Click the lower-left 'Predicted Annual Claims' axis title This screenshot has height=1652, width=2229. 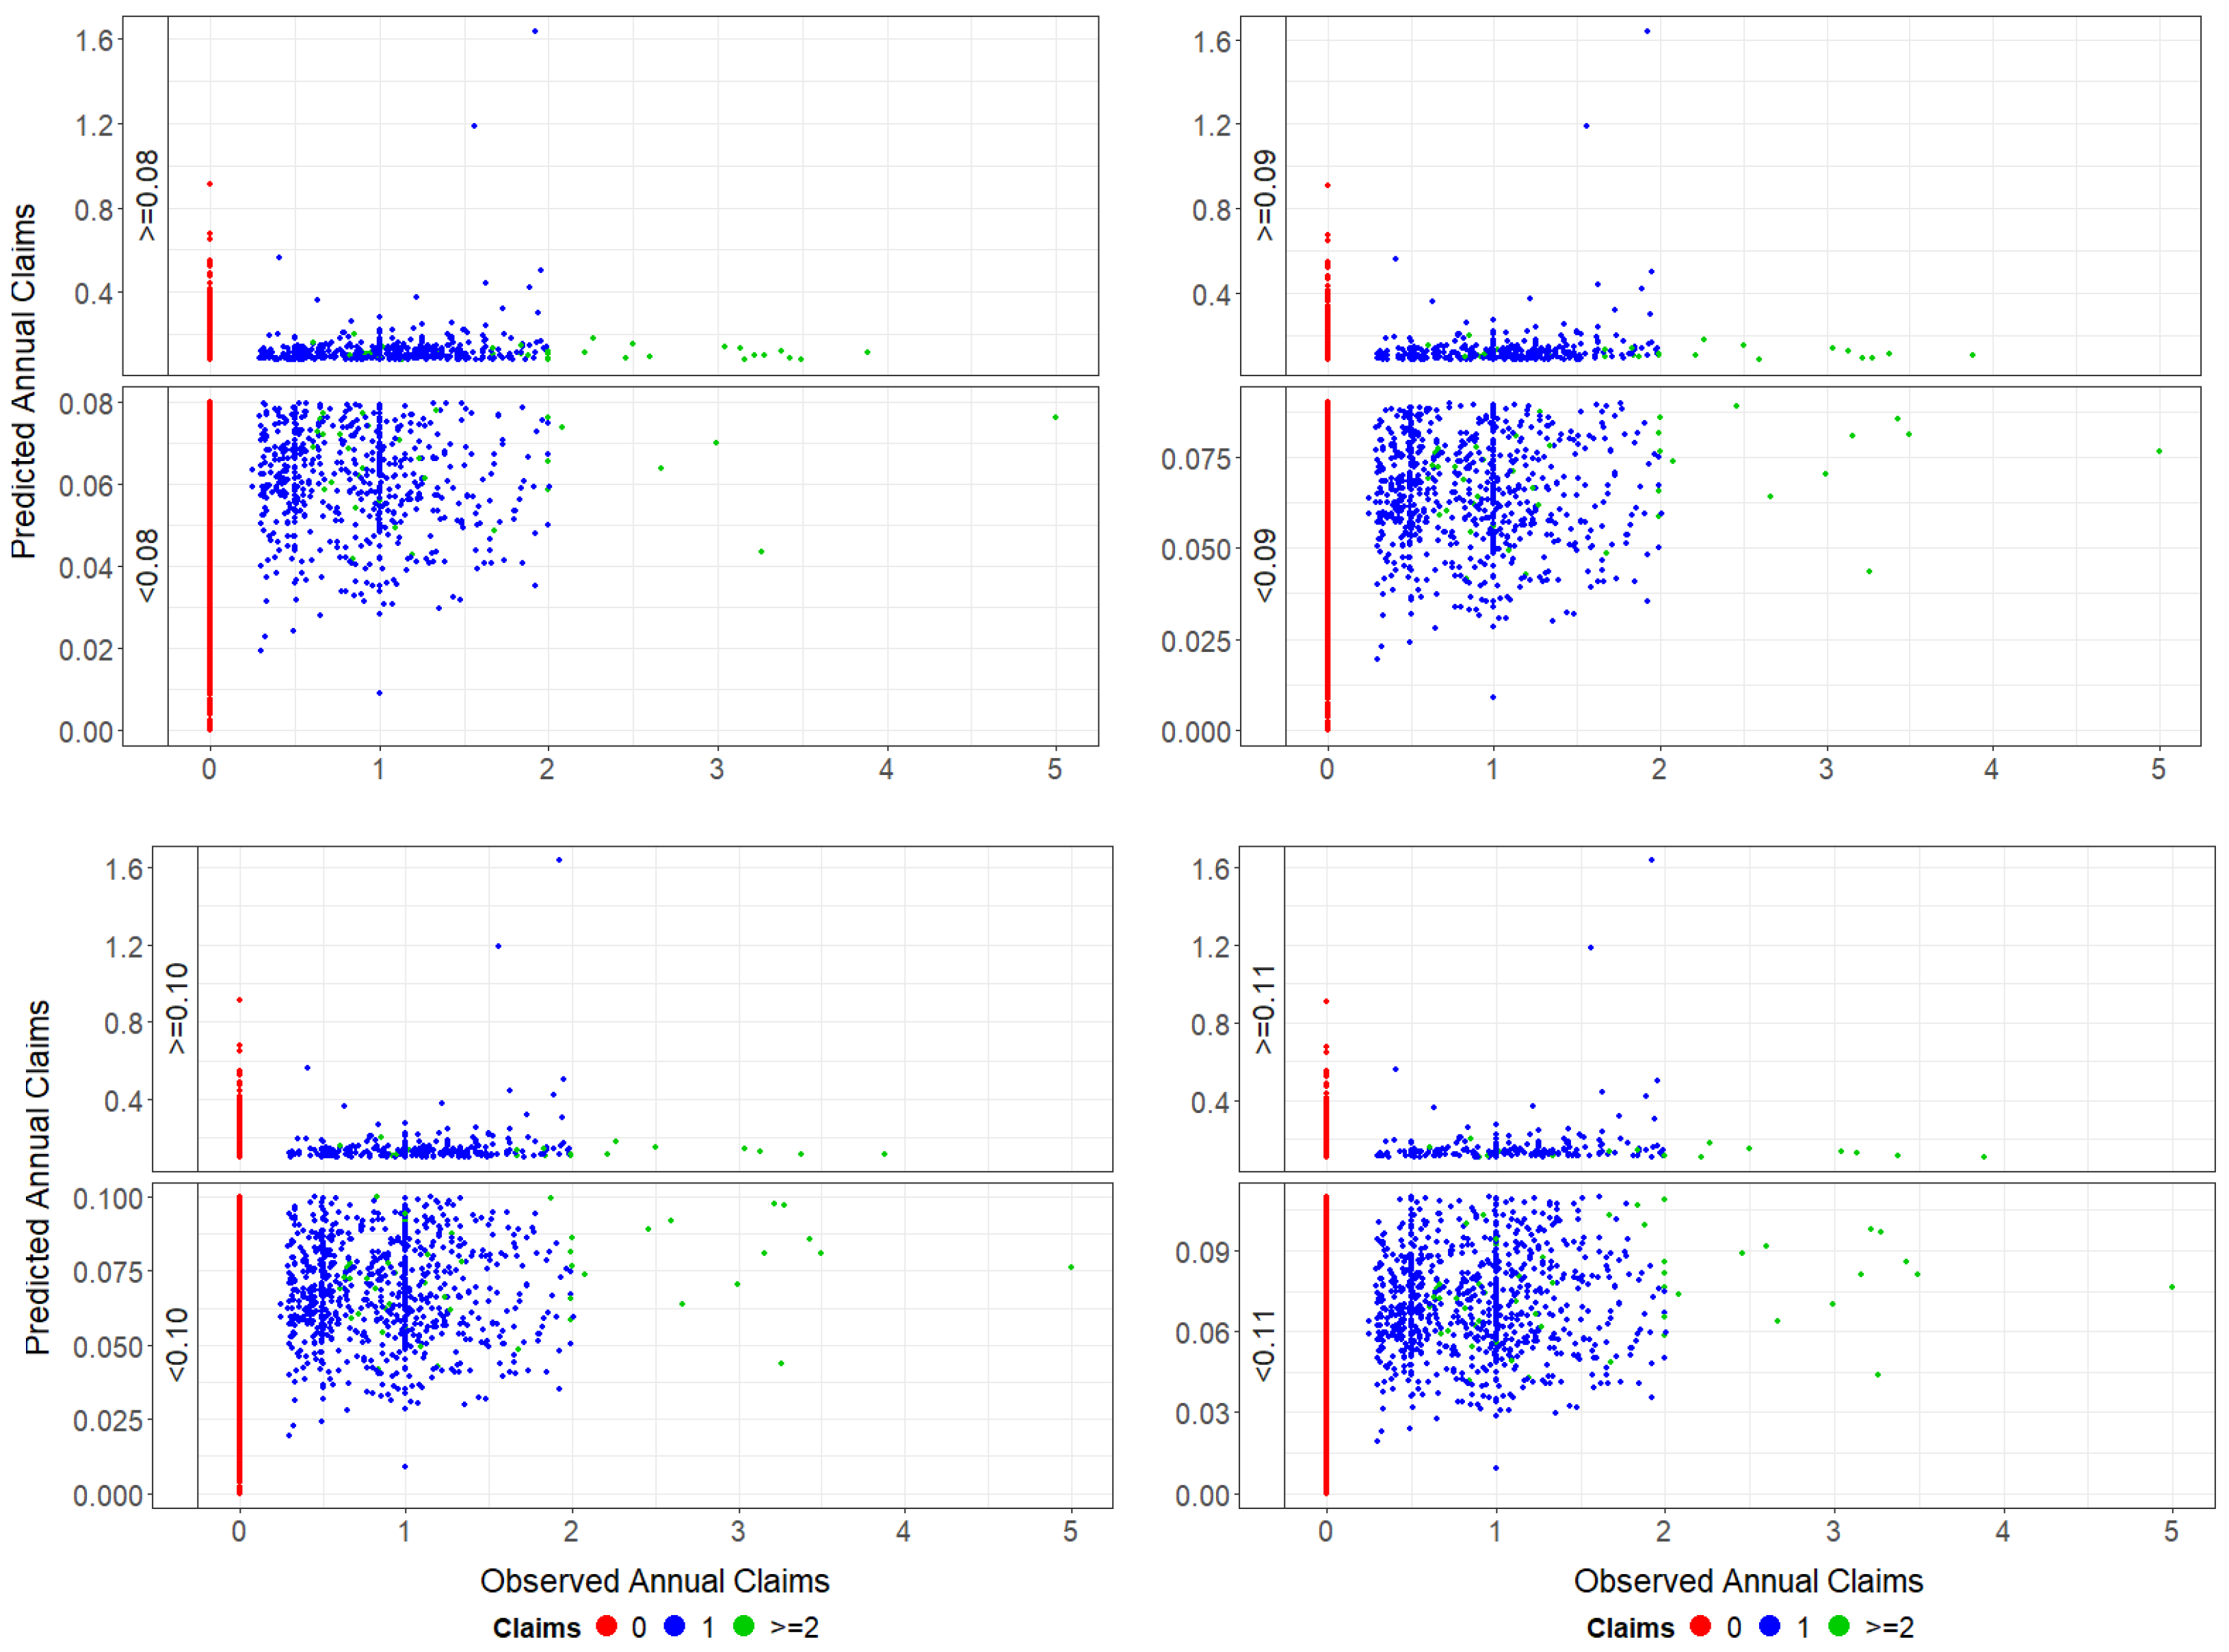coord(38,1177)
